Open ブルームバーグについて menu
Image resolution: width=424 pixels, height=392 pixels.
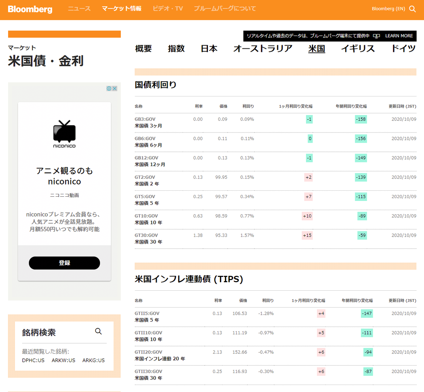pos(225,8)
